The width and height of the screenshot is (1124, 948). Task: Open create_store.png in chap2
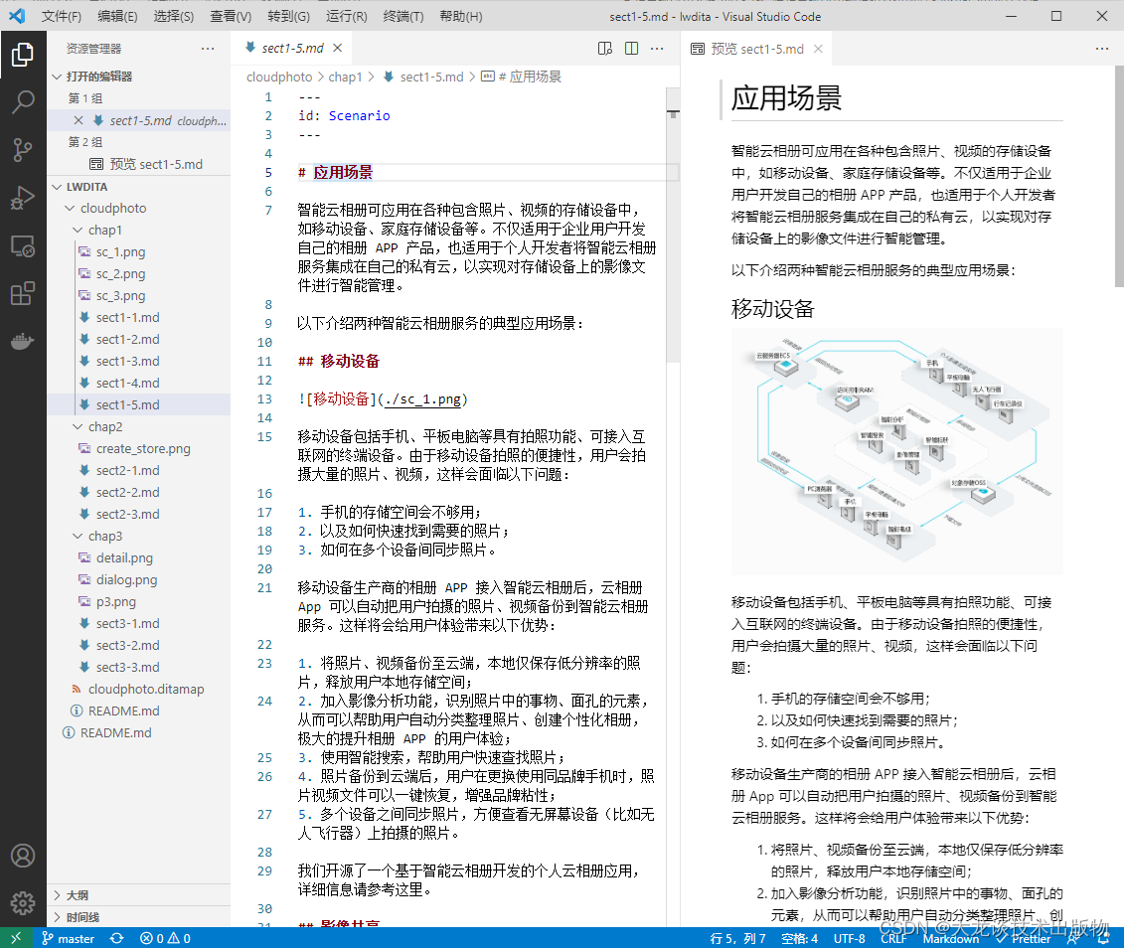(143, 448)
